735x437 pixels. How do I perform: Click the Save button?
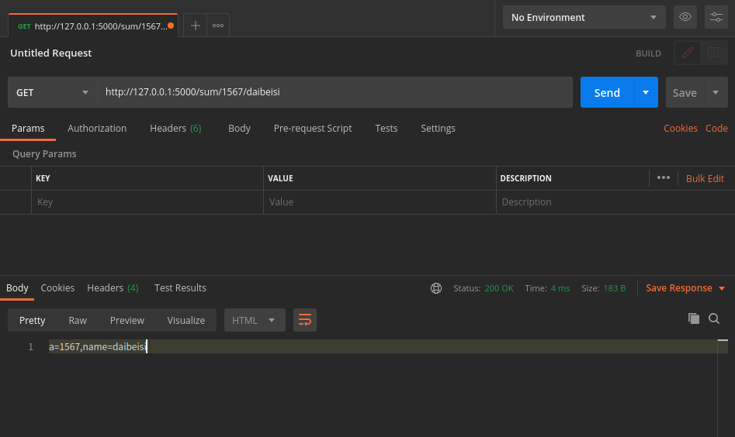tap(685, 92)
